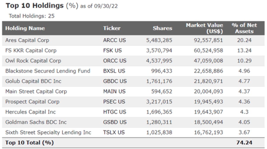Click Sixth Street Specialty Lending Inc

tap(48, 132)
